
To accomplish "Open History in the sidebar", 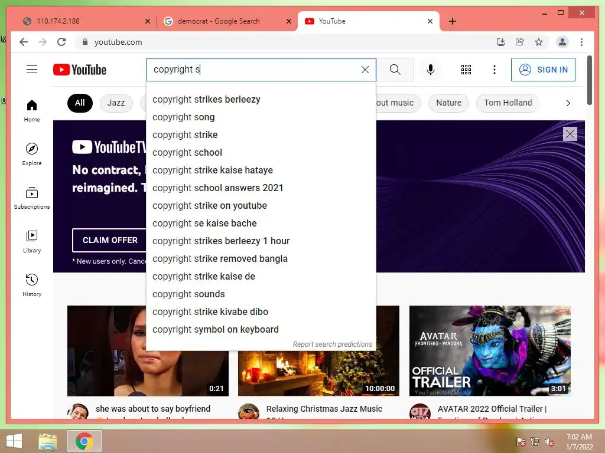I will tap(32, 285).
